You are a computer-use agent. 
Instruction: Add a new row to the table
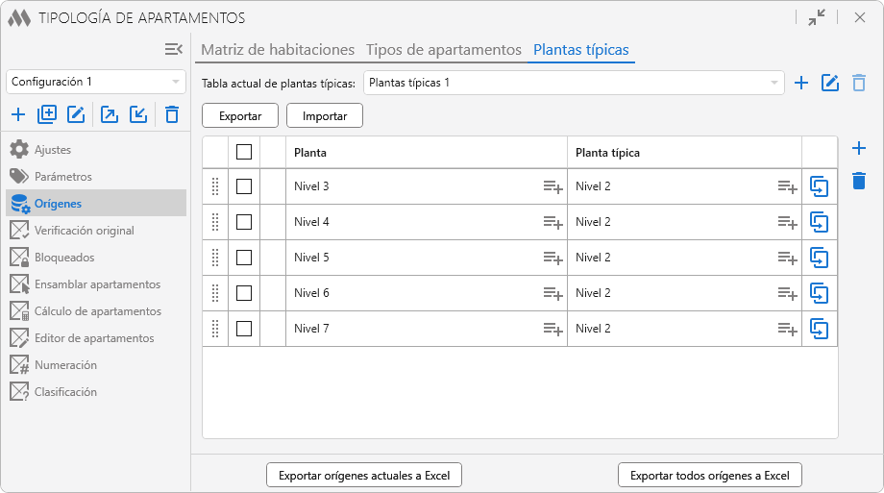[859, 148]
